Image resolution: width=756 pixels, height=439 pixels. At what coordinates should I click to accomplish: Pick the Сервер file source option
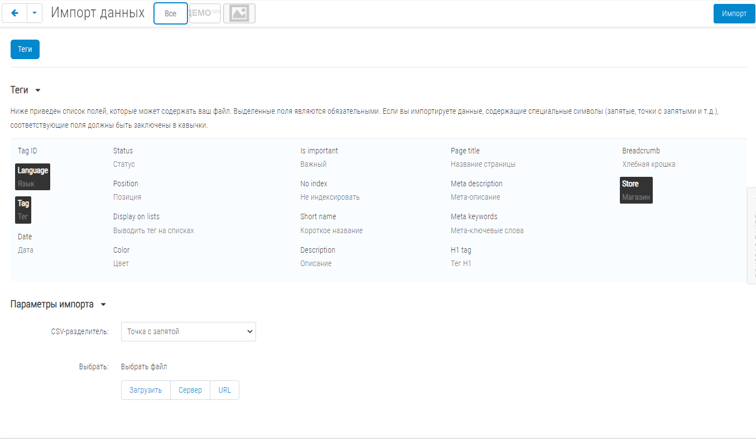(x=190, y=390)
